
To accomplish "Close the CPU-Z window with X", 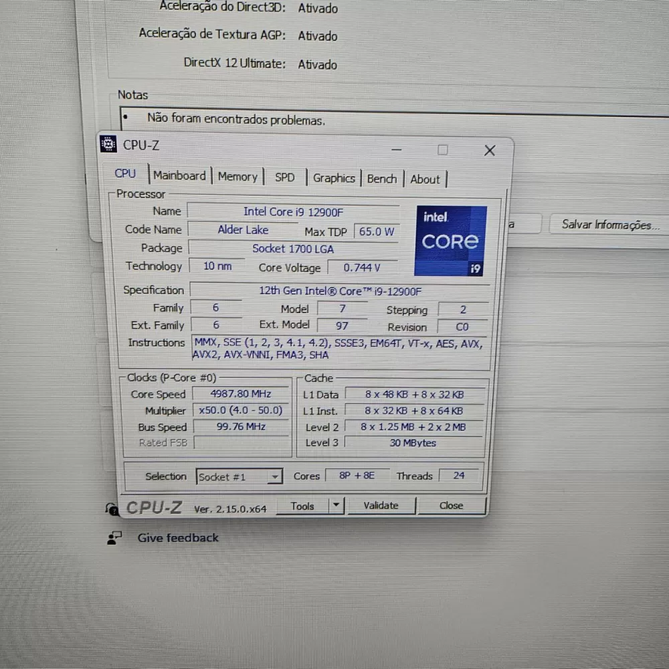I will click(x=490, y=150).
